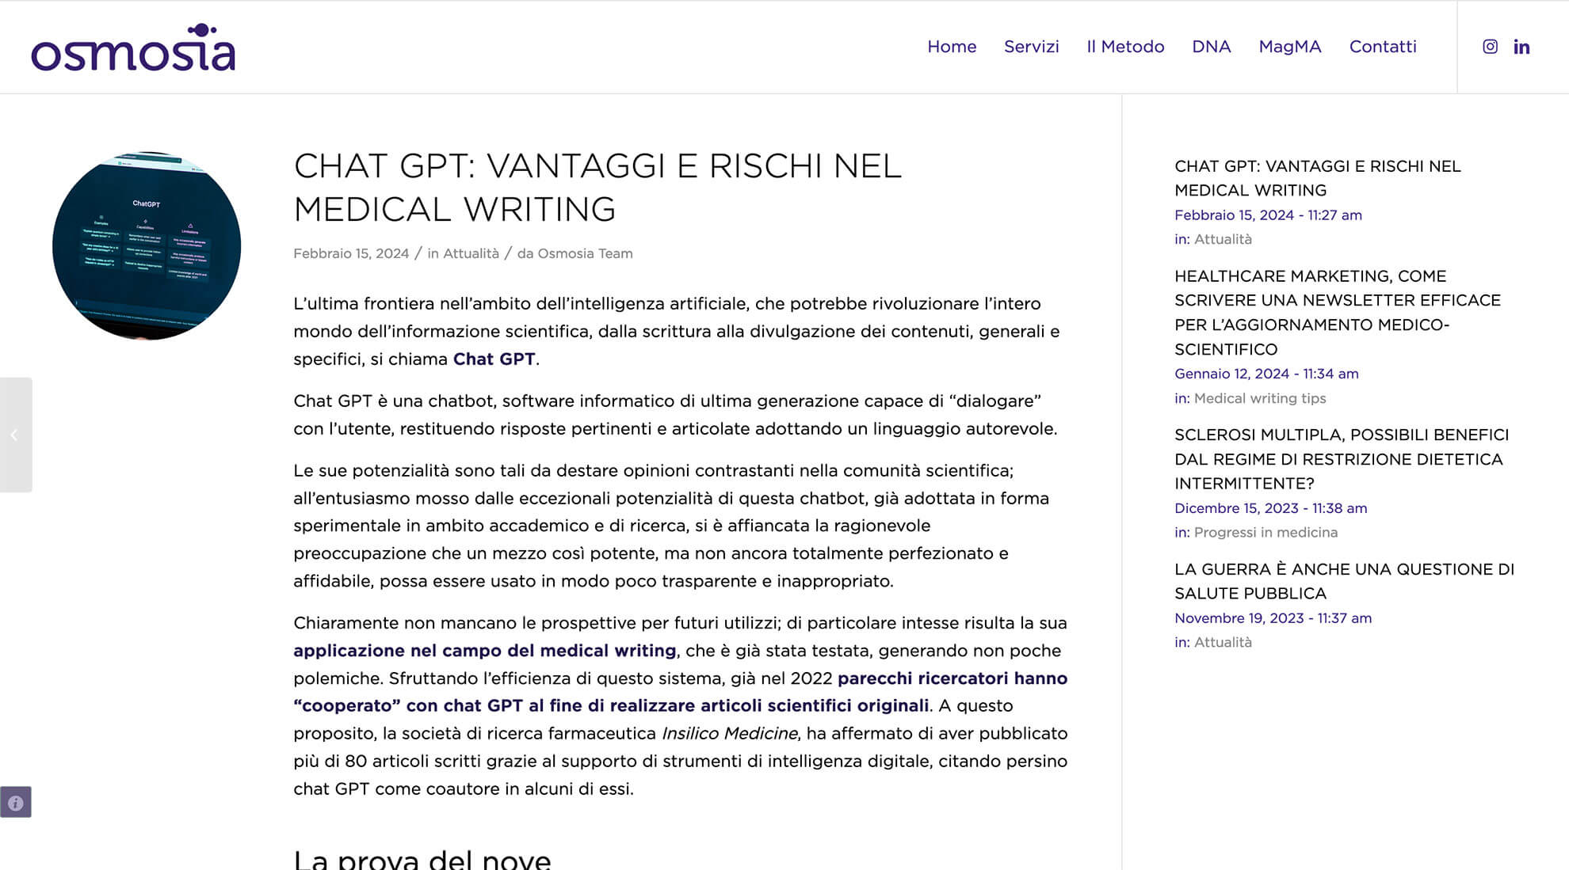1569x870 pixels.
Task: Click sidebar date Gennaio 12, 2024 - 11:34 am
Action: 1266,374
